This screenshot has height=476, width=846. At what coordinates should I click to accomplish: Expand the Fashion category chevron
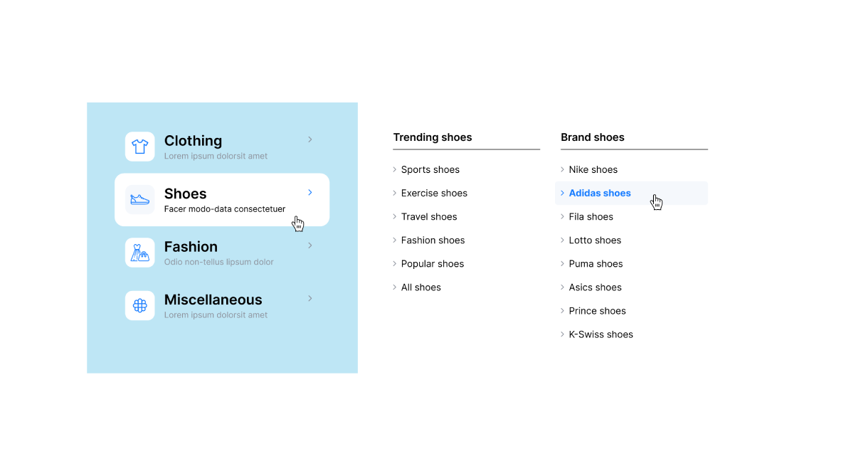pos(310,245)
